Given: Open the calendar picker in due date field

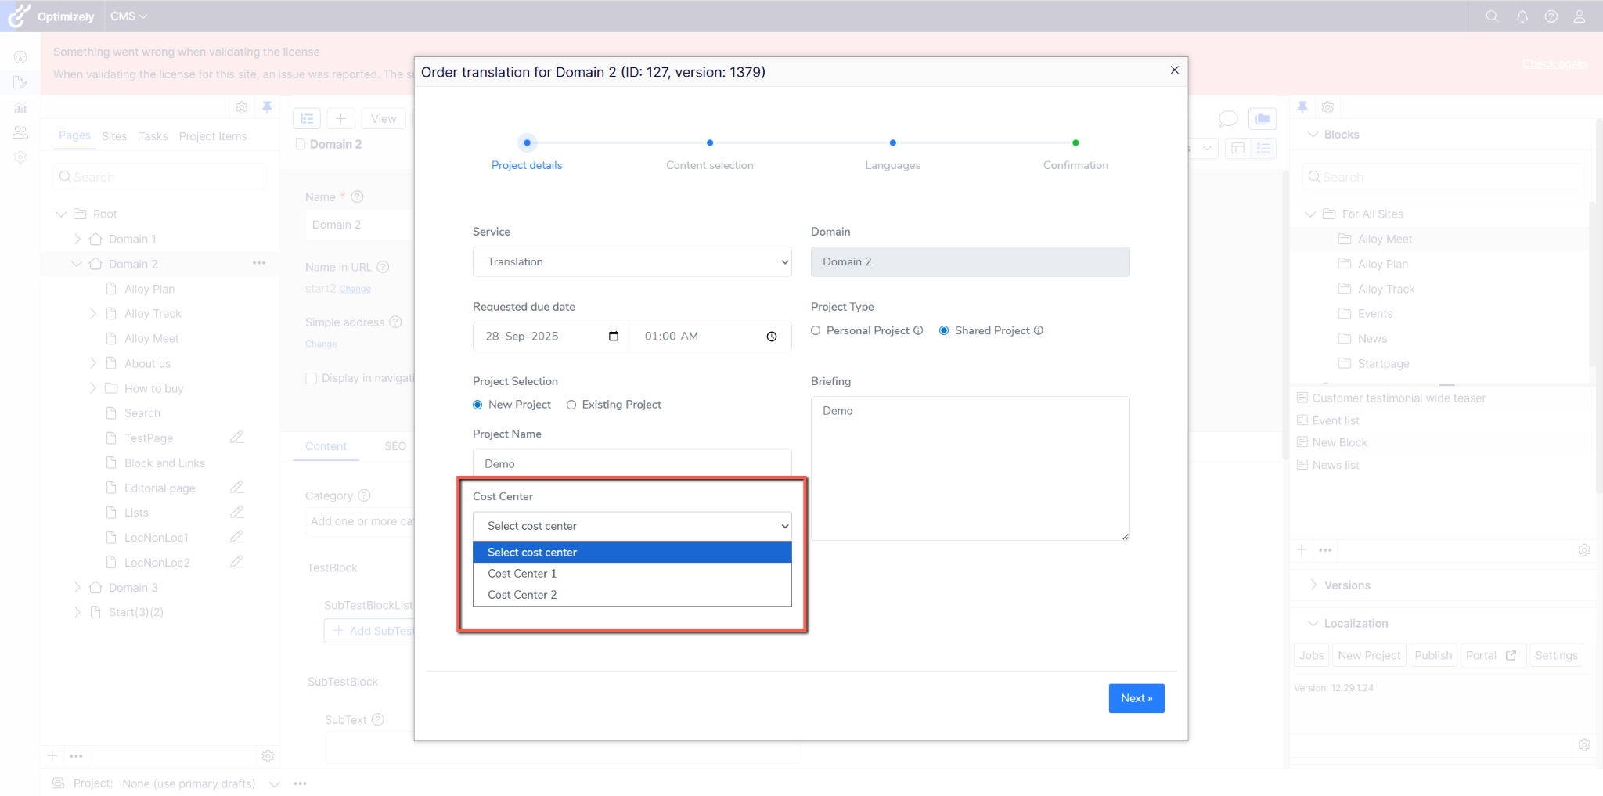Looking at the screenshot, I should tap(614, 337).
